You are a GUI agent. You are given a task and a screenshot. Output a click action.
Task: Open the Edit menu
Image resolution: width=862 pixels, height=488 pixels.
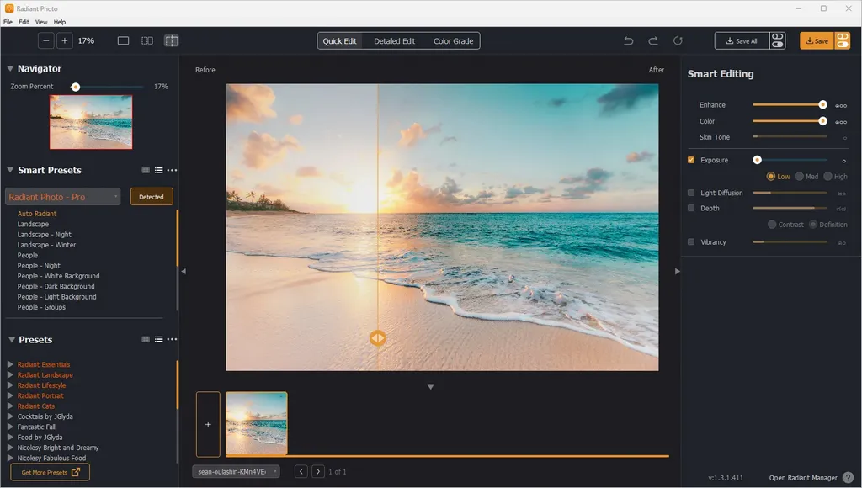pos(24,22)
